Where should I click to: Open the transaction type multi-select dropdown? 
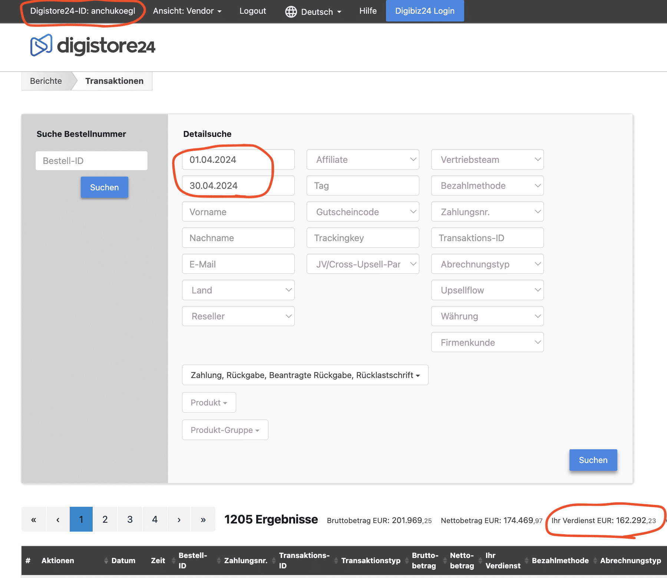[x=305, y=375]
